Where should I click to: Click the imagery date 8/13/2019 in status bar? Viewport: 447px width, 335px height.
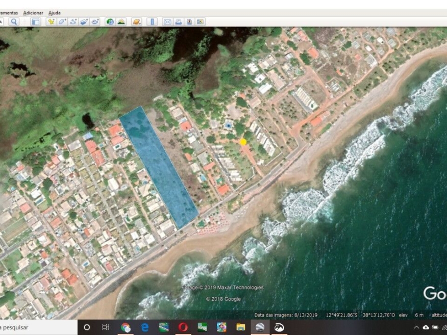tap(306, 315)
